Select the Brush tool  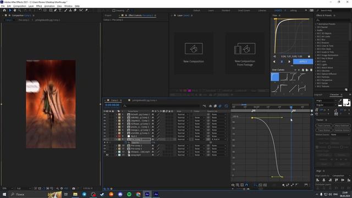(66, 10)
